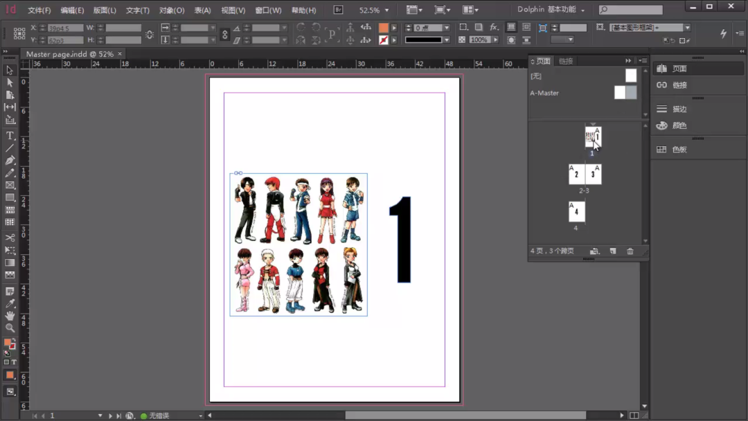Select the Direct Selection tool
The image size is (748, 421).
10,82
